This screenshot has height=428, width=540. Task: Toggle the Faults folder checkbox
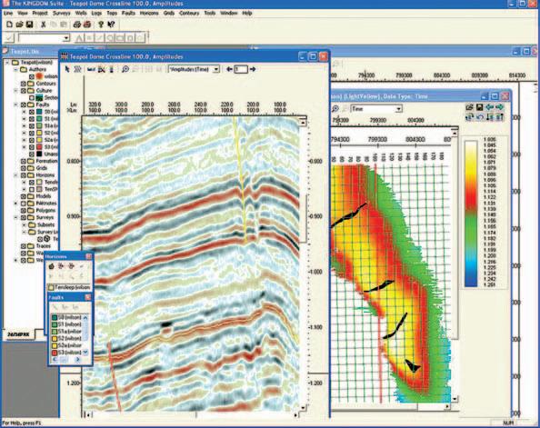tap(24, 105)
